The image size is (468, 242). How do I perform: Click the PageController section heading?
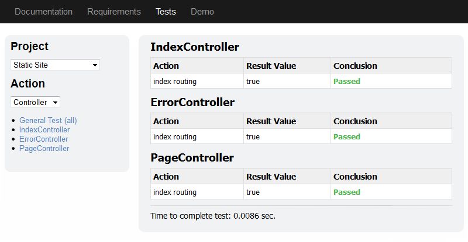(192, 158)
